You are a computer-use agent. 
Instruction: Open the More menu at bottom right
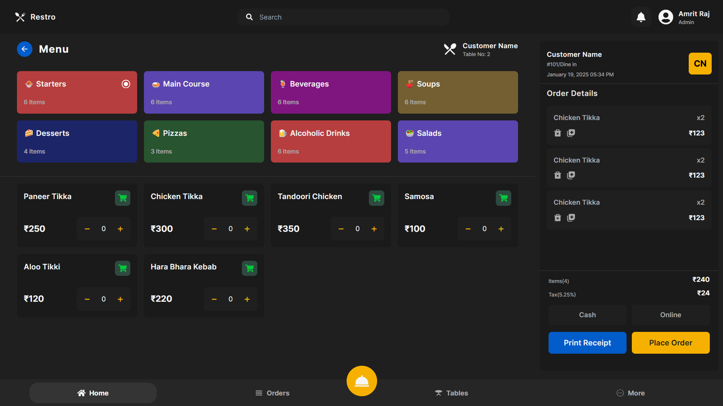coord(631,393)
